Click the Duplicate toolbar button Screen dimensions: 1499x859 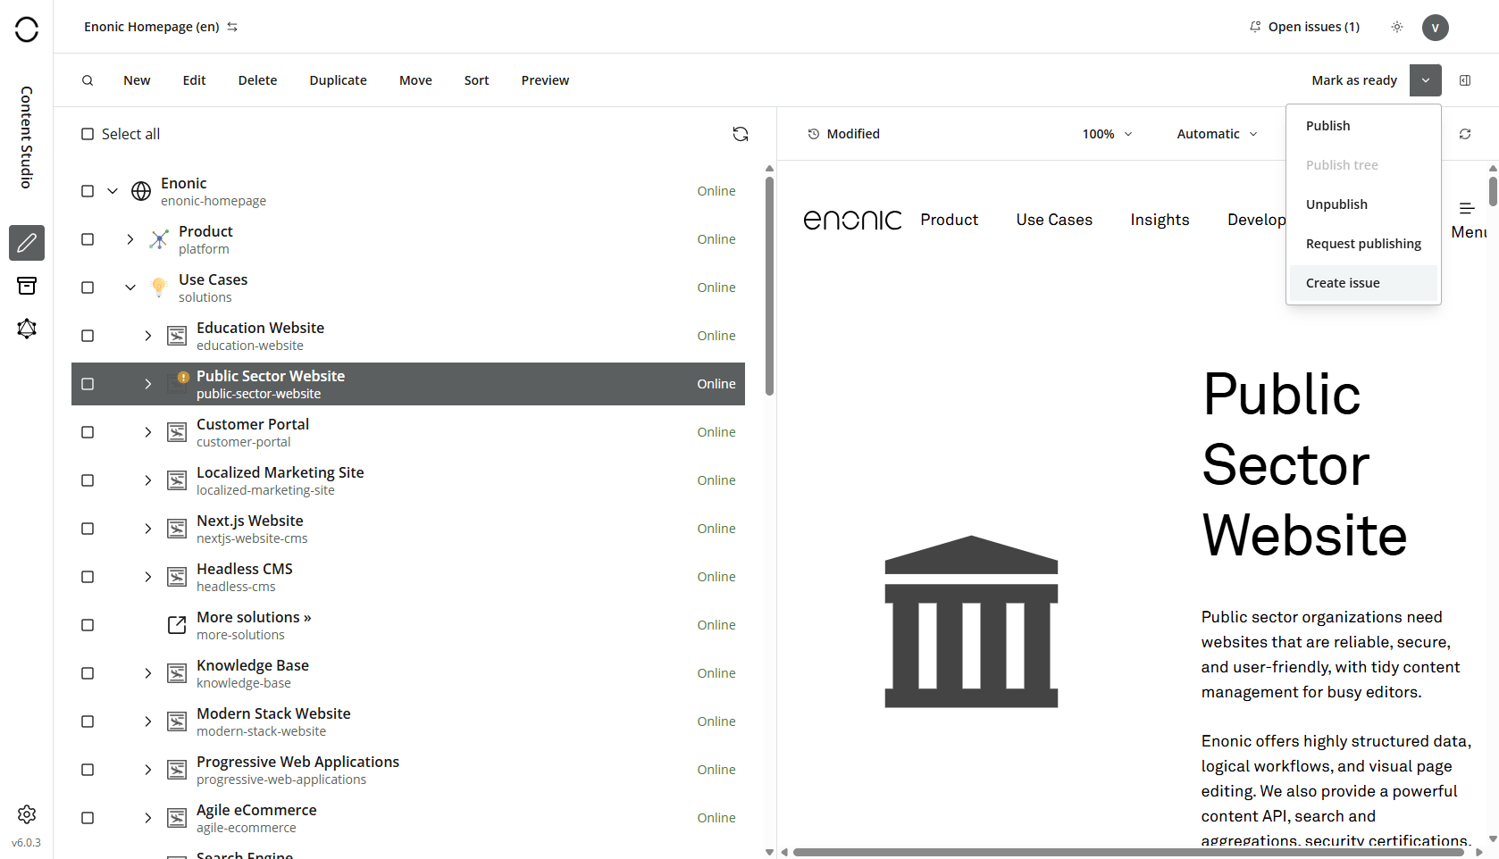tap(338, 80)
